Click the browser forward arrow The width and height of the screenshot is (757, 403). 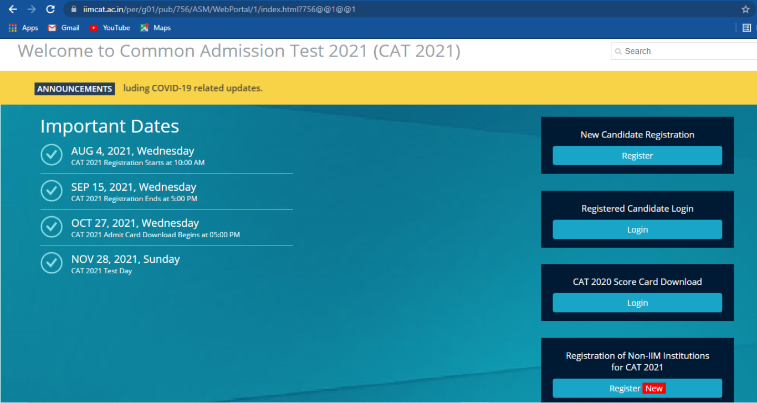tap(32, 9)
